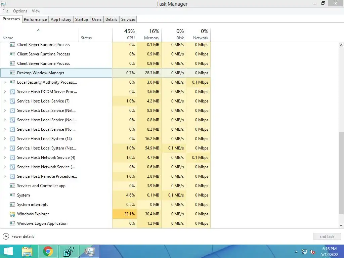344x258 pixels.
Task: Click the 28.3 MB memory value
Action: [x=152, y=73]
